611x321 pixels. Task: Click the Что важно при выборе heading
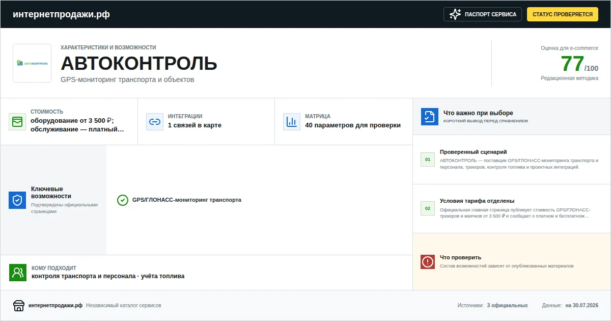pos(478,113)
